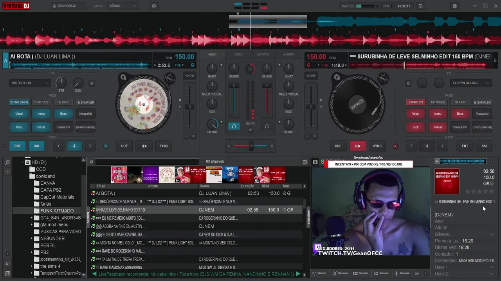The height and width of the screenshot is (281, 501).
Task: Toggle headphone cue for deck A
Action: click(234, 126)
